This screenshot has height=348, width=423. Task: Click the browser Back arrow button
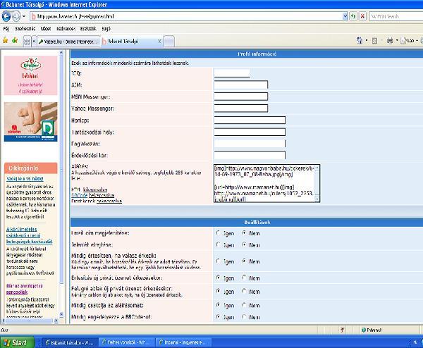pyautogui.click(x=7, y=15)
